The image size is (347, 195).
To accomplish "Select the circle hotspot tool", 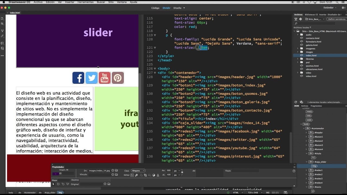I will pos(63,184).
